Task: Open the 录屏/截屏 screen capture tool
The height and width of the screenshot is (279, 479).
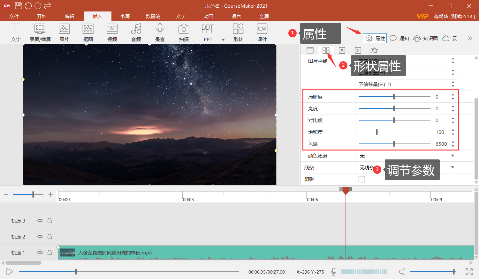Action: (x=40, y=33)
